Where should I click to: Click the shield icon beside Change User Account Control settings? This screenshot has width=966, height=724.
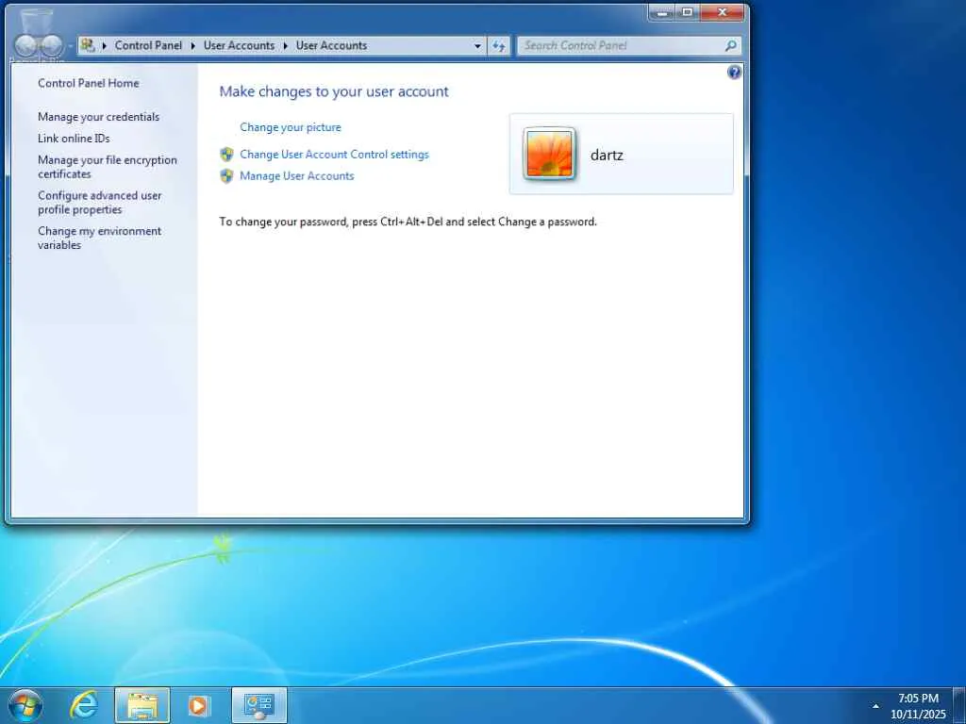tap(226, 155)
